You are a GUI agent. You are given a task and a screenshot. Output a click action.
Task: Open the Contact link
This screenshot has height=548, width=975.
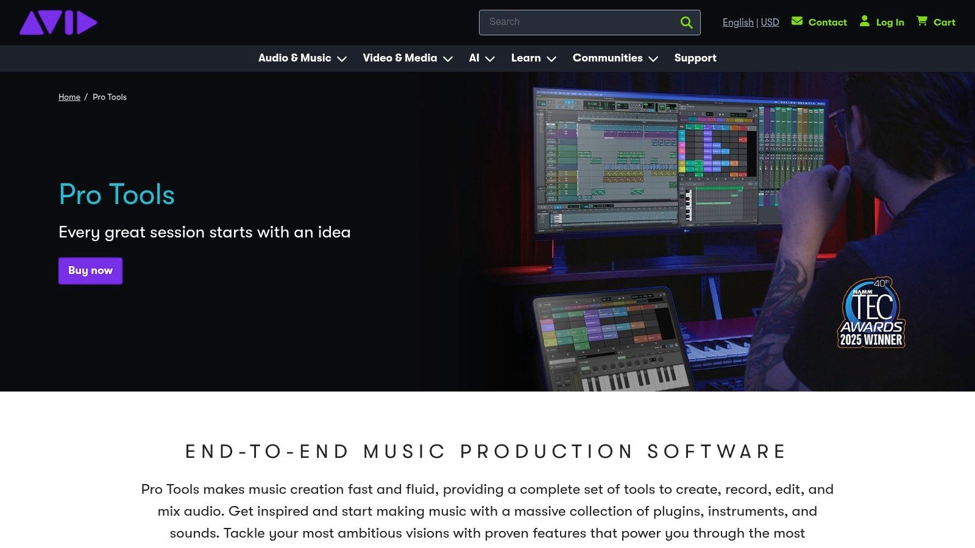point(828,23)
